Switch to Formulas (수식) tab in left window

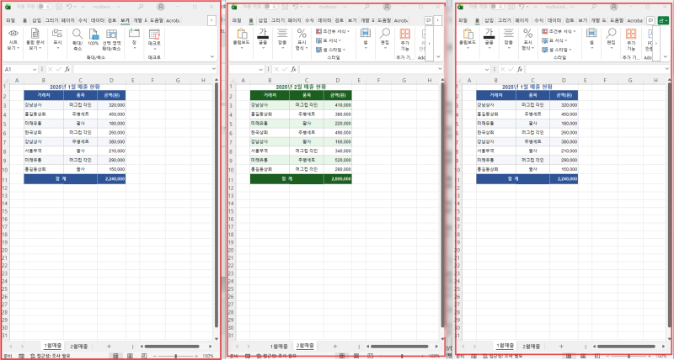pos(82,20)
